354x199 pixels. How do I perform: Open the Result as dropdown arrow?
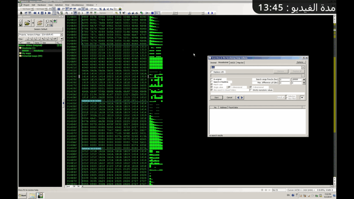click(302, 97)
